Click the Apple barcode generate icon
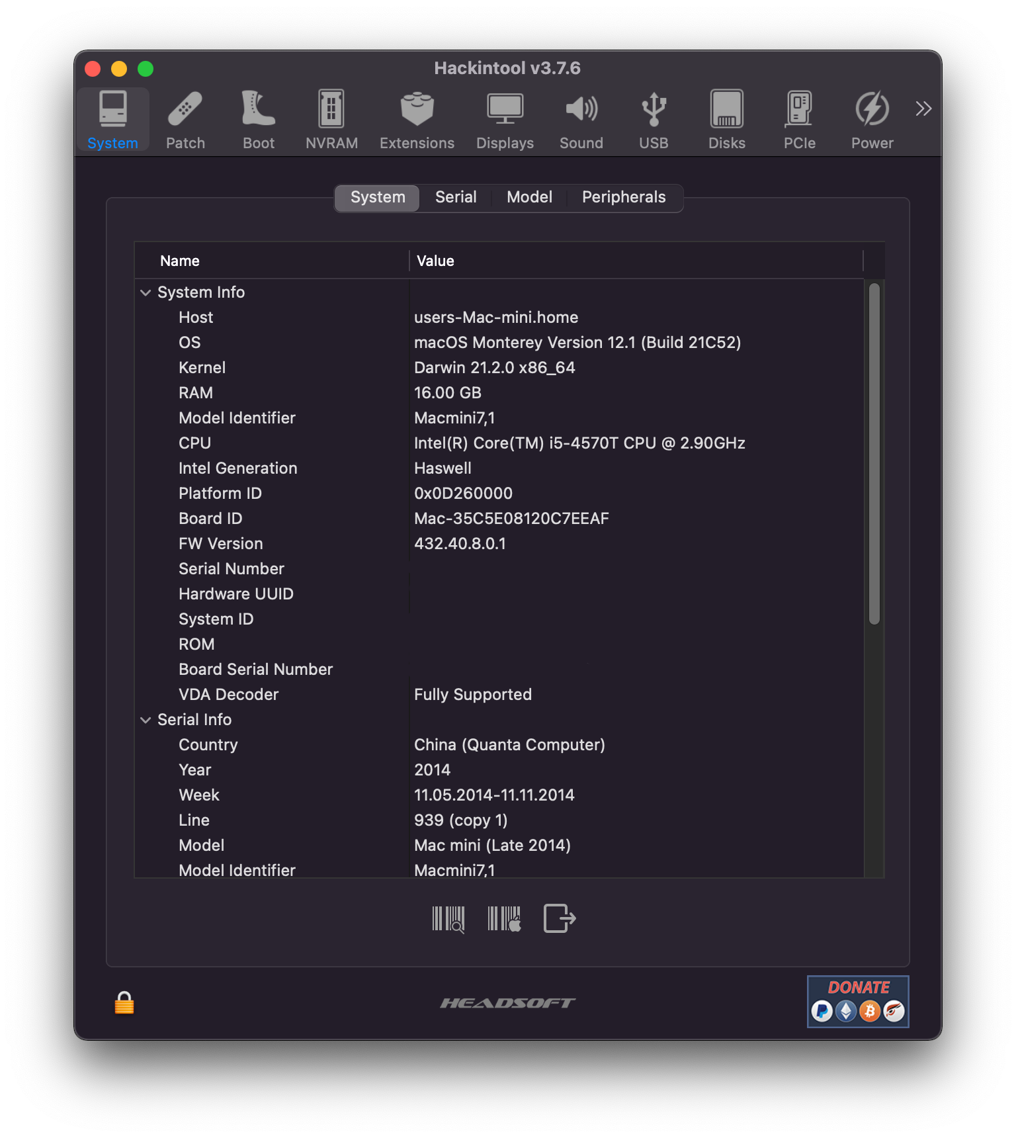1016x1138 pixels. [504, 919]
